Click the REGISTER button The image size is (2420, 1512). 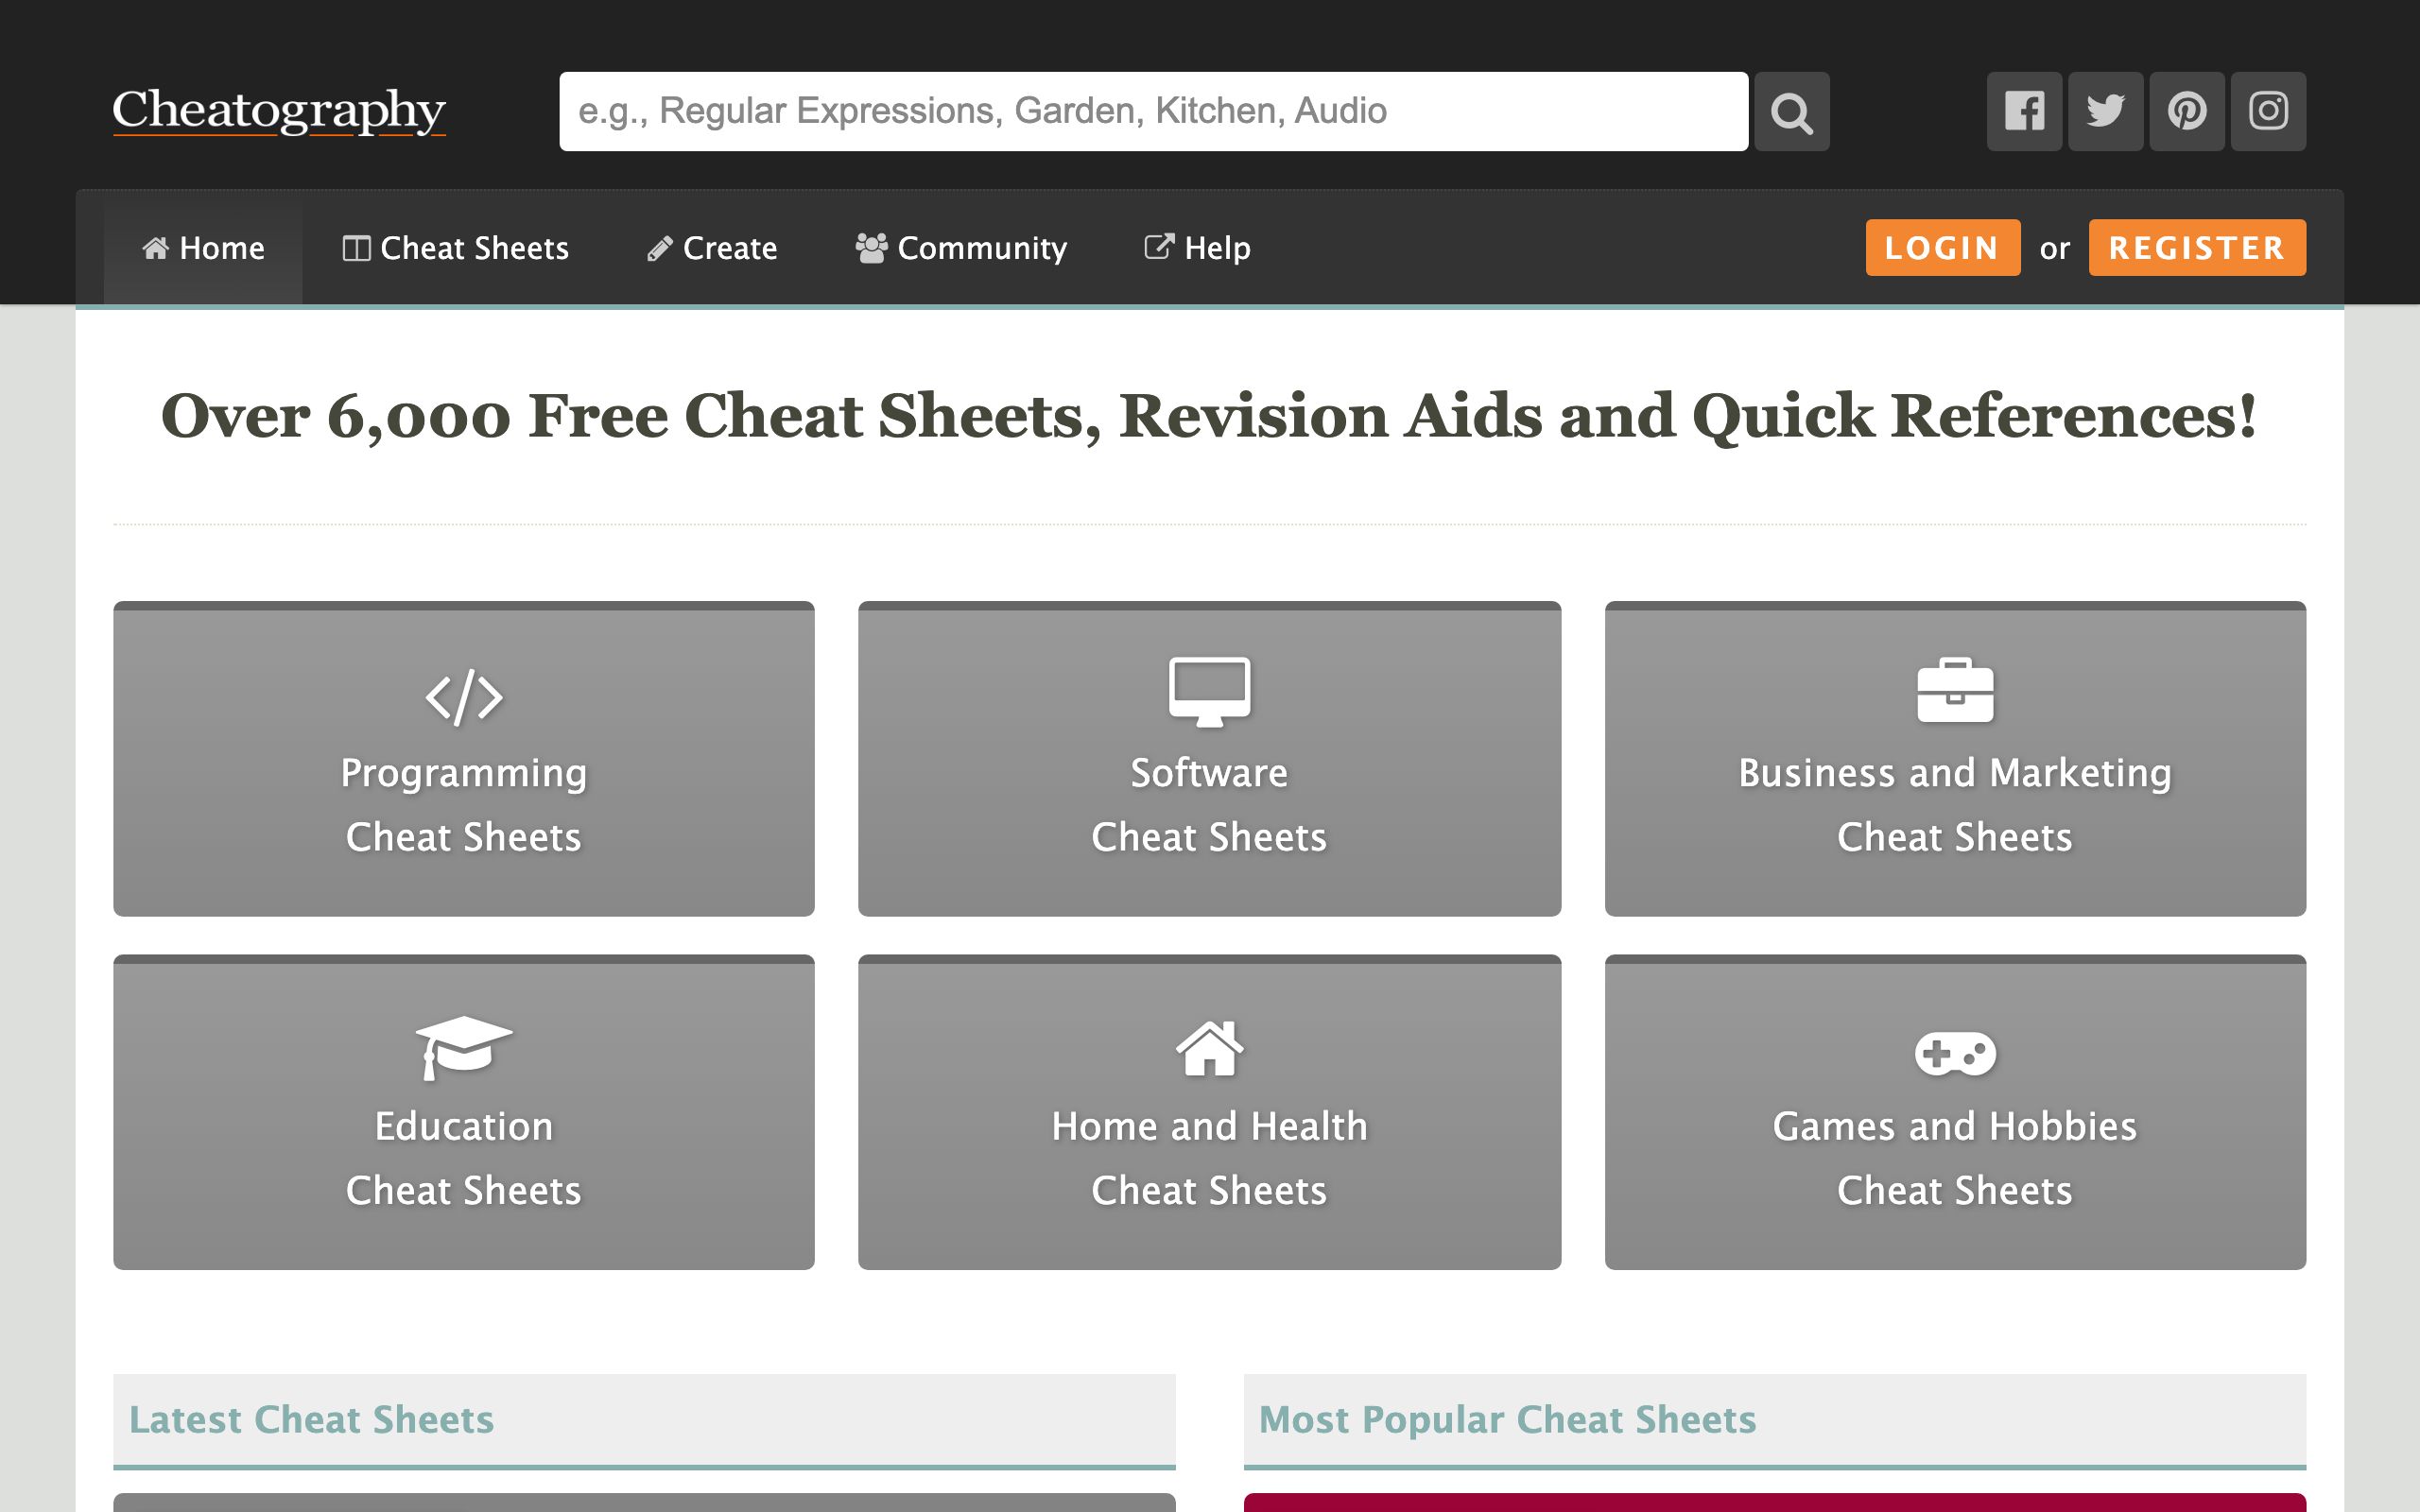click(2197, 248)
